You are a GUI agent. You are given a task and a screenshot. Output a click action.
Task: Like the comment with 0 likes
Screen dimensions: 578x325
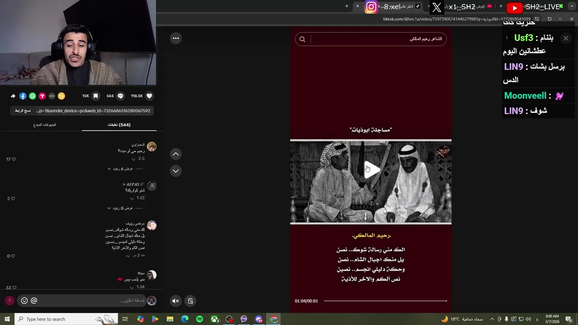pos(13,256)
